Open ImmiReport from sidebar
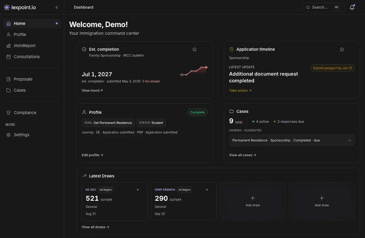Screen dimensions: 365x238 [32, 46]
